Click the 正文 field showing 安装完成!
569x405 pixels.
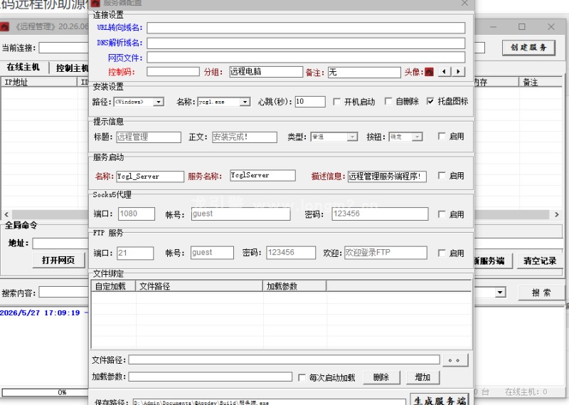(x=245, y=137)
